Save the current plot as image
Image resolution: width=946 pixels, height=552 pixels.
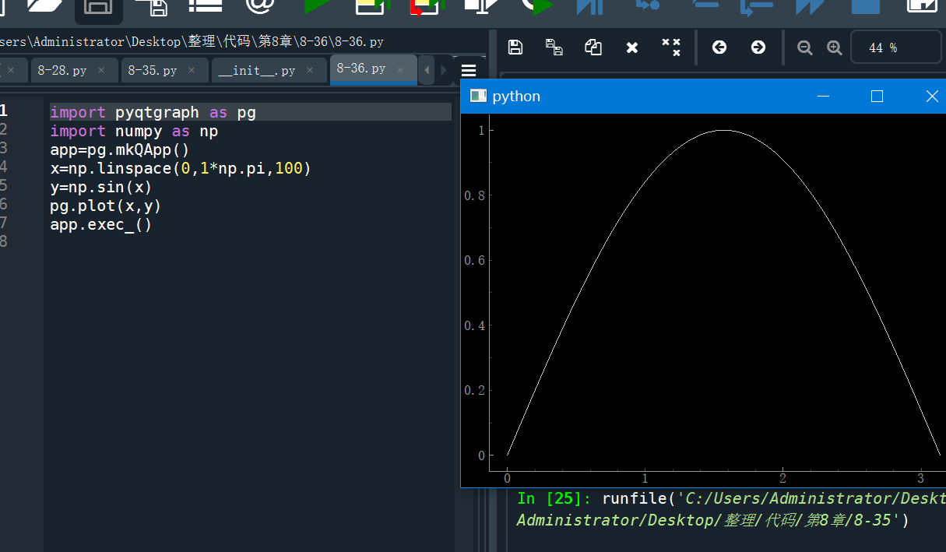click(x=515, y=47)
